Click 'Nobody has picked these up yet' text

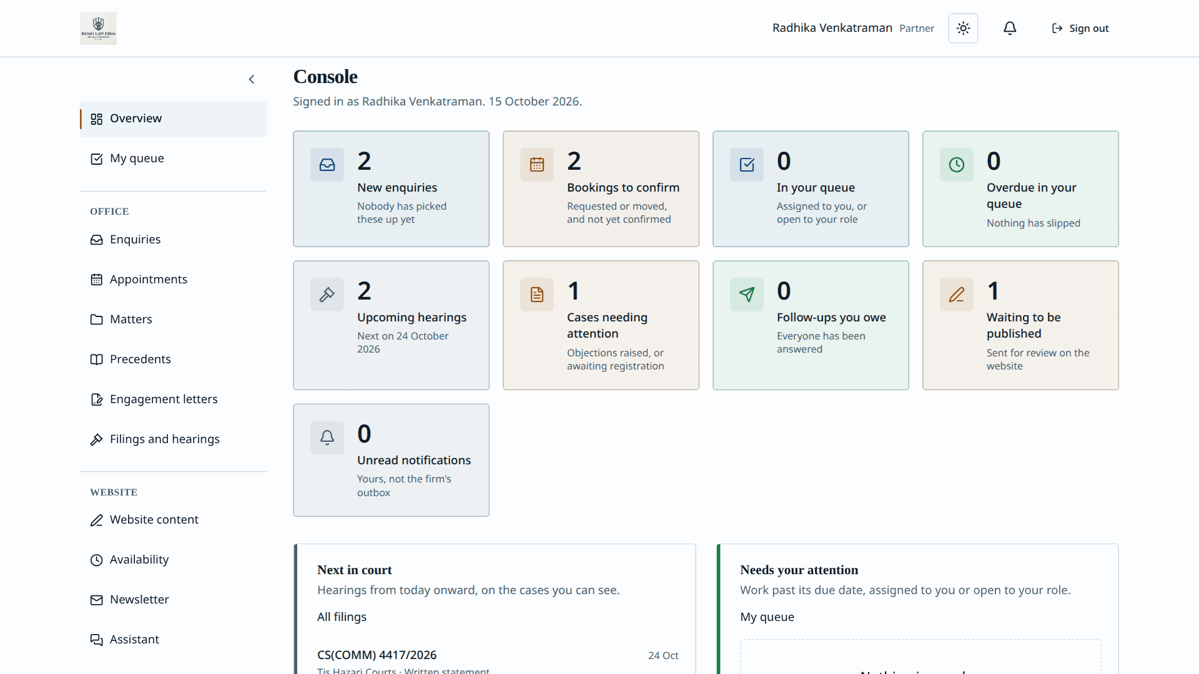402,213
